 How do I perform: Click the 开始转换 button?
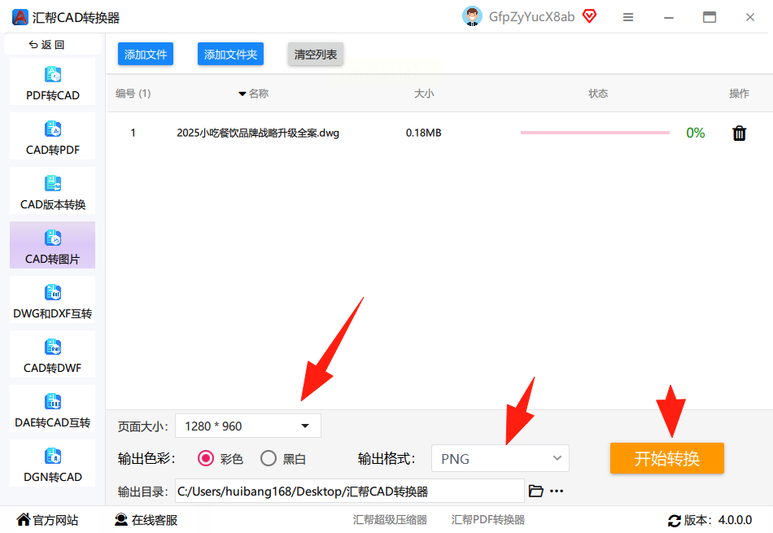coord(667,459)
